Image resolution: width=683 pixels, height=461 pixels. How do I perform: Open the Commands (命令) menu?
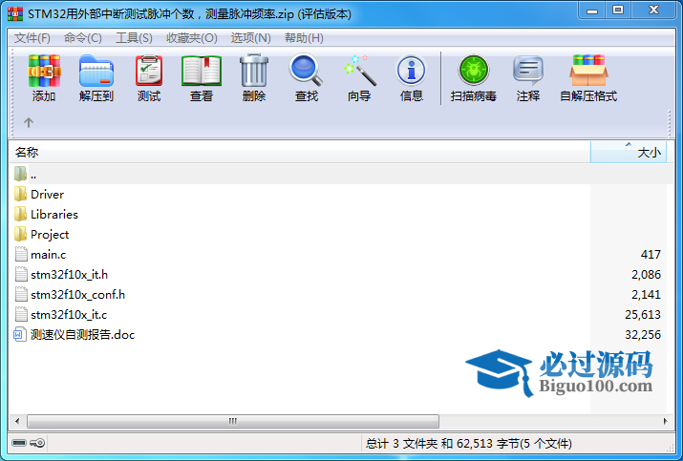(x=83, y=38)
